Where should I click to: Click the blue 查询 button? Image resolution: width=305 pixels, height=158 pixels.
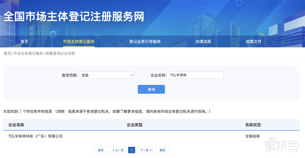pos(151,89)
